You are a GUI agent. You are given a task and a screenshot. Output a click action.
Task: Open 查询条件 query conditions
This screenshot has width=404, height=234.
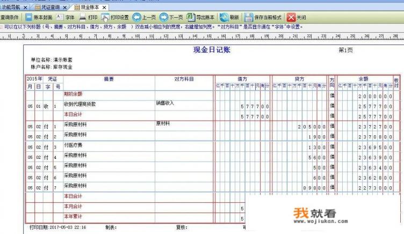(10, 17)
